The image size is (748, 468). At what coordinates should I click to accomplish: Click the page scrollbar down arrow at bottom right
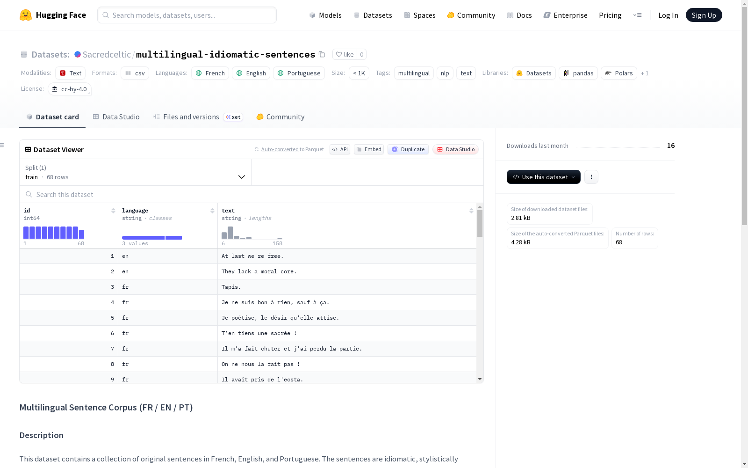(744, 464)
